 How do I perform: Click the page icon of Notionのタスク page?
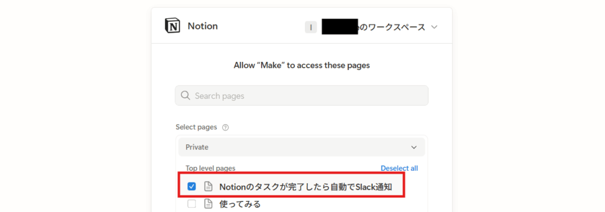point(208,187)
